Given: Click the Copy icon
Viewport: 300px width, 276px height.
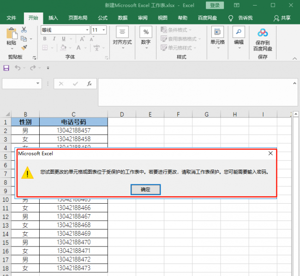Looking at the screenshot, I should point(24,39).
